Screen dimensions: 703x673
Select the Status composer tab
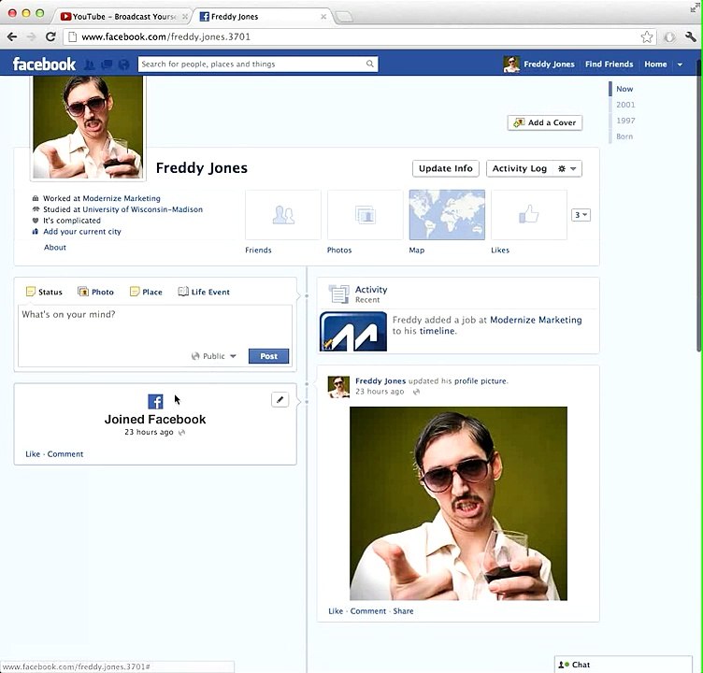[44, 292]
